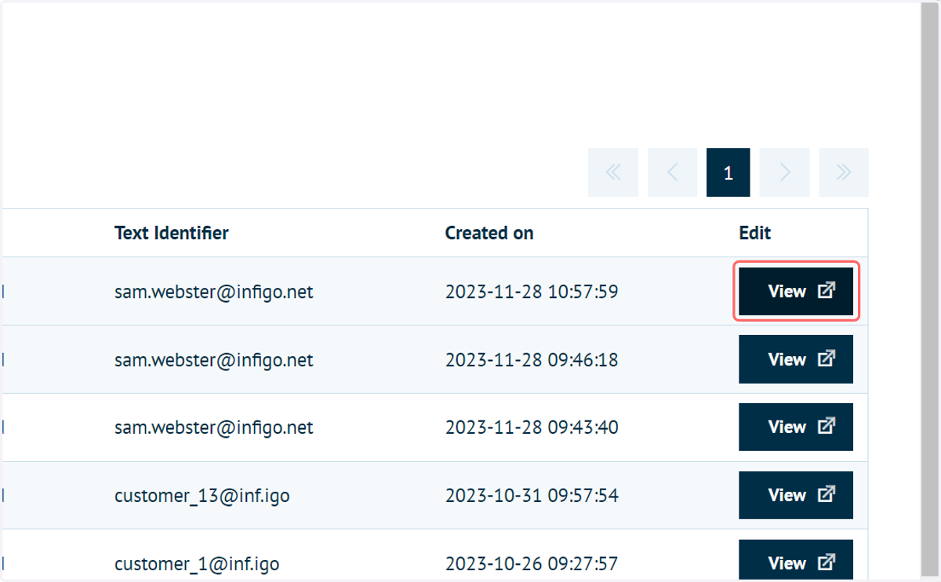Open View for customer_13@inf.igo row
Screen dimensions: 941x582
[796, 495]
